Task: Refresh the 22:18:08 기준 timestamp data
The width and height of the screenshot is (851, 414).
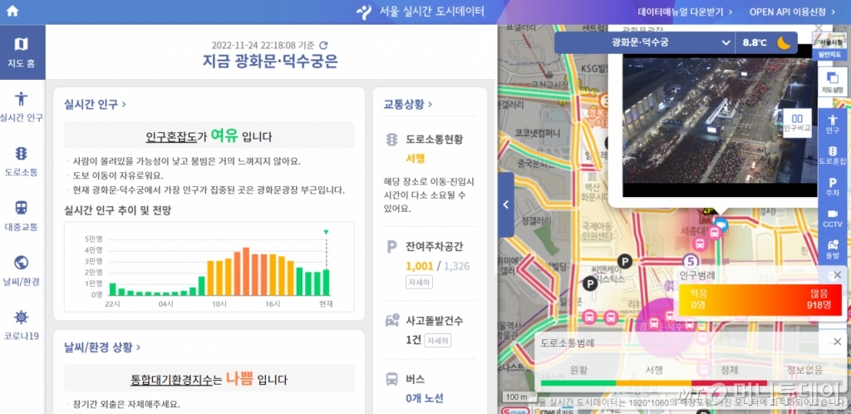Action: click(324, 46)
